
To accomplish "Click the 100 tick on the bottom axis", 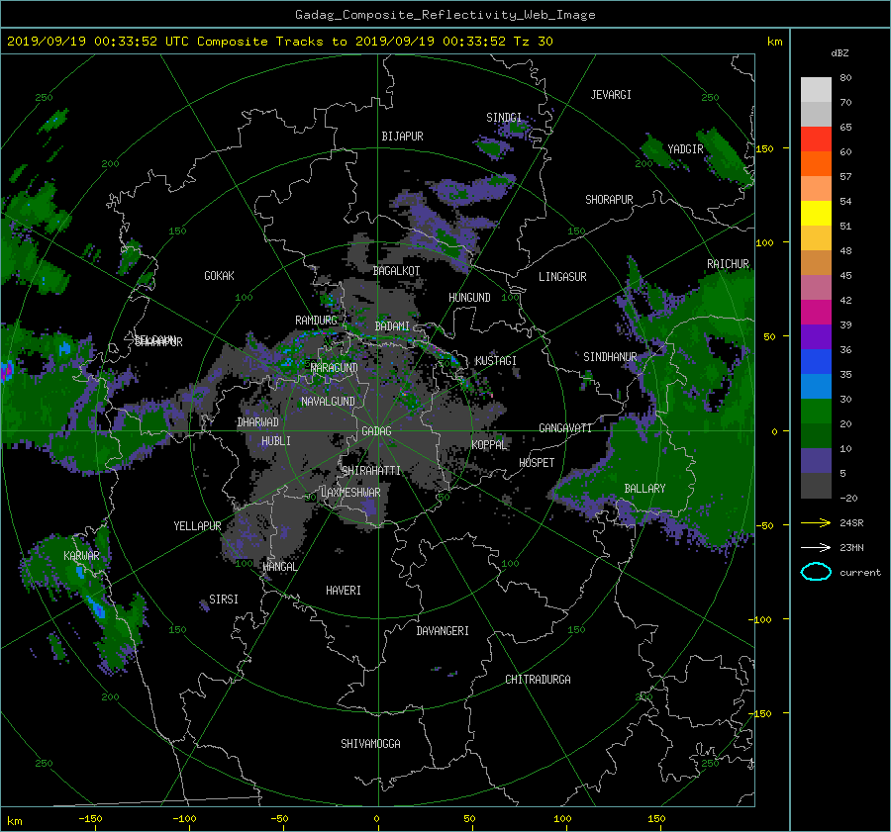I will (x=562, y=819).
